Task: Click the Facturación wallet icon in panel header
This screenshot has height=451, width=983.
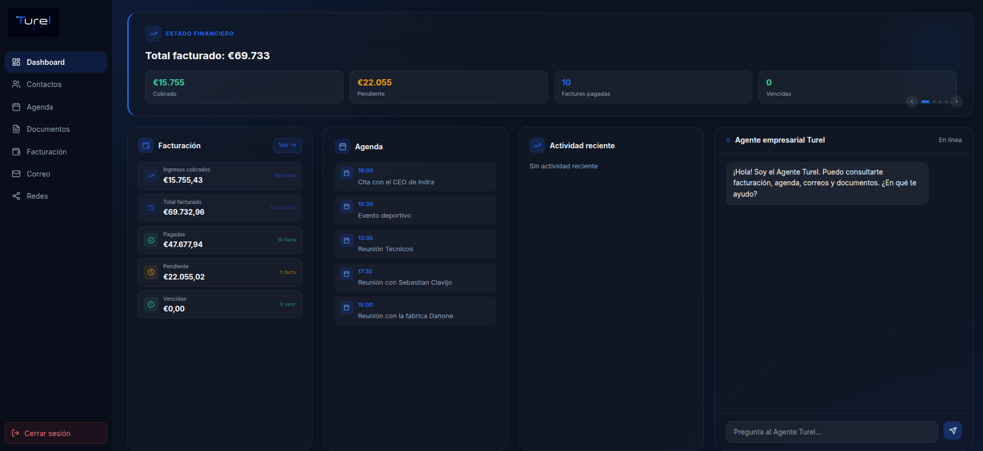Action: click(x=146, y=146)
